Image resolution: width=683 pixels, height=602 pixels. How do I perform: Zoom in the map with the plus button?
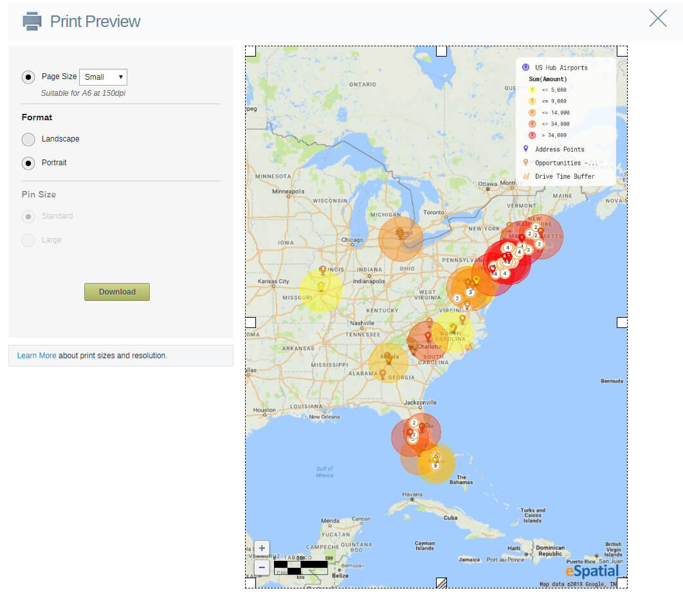pyautogui.click(x=262, y=548)
